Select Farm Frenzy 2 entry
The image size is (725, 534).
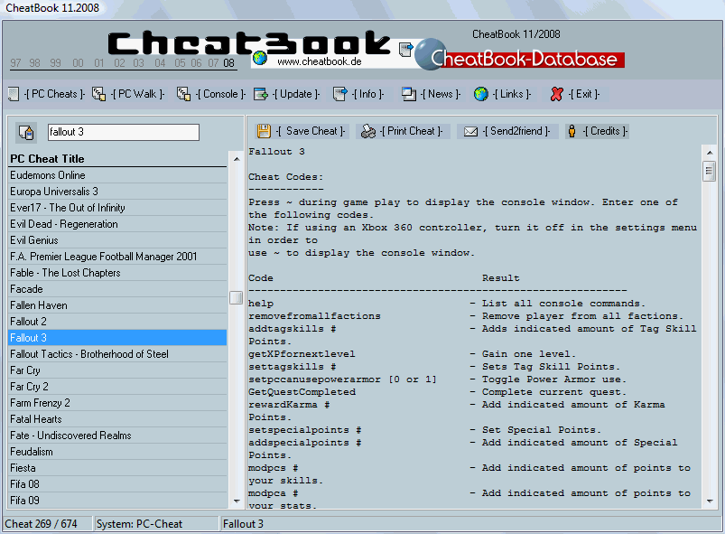coord(117,403)
